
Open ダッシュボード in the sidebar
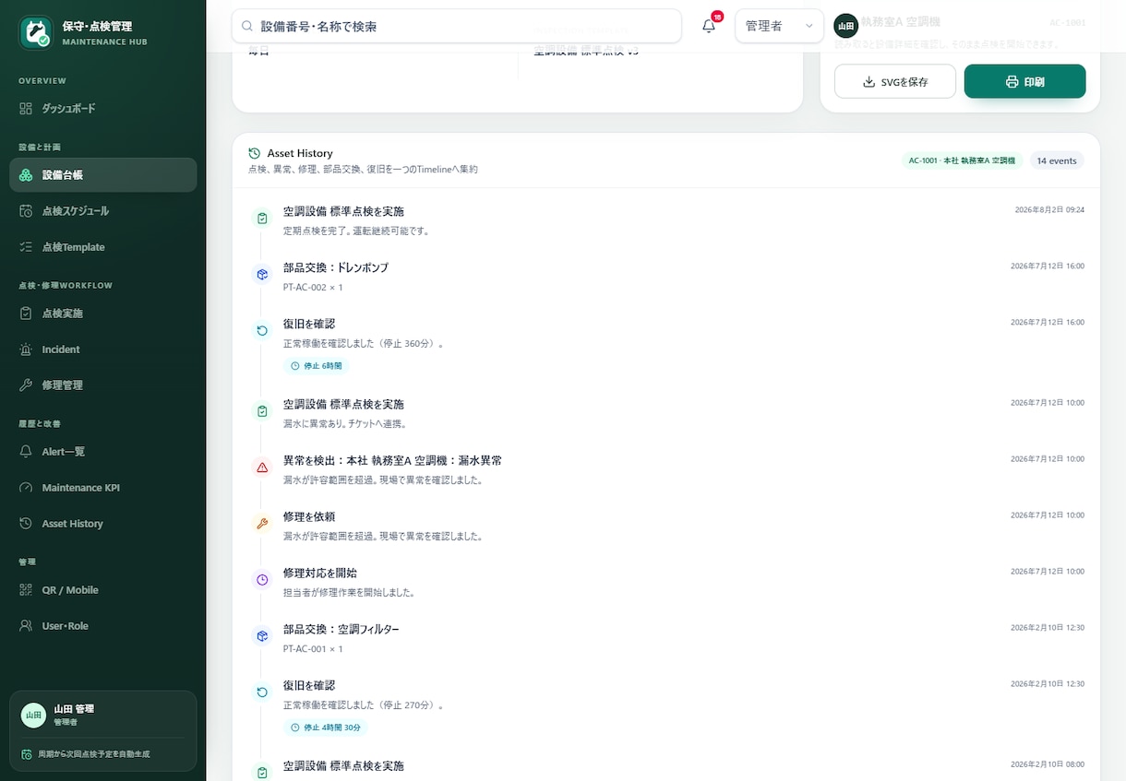coord(102,109)
